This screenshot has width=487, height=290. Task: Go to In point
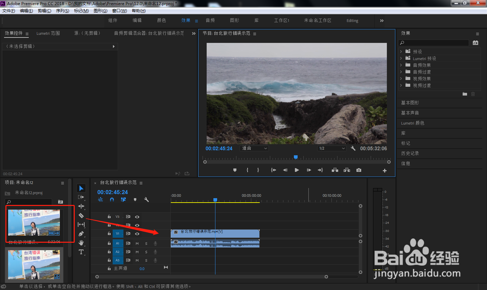tap(273, 170)
